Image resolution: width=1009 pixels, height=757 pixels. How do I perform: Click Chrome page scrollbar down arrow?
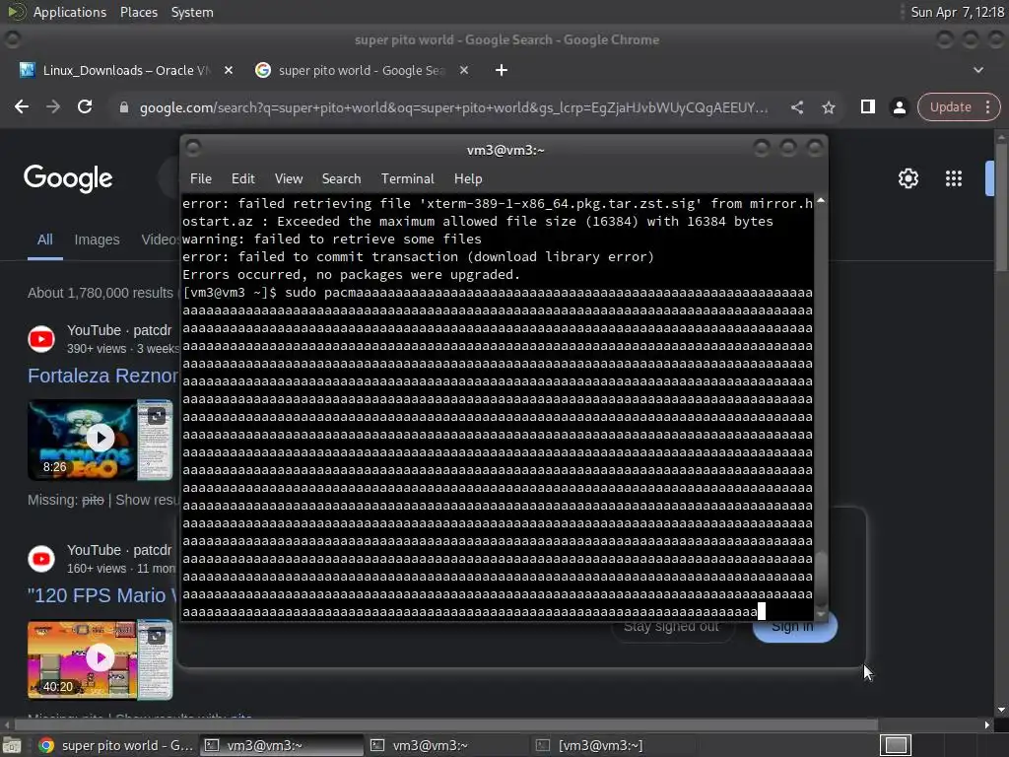[x=1001, y=710]
